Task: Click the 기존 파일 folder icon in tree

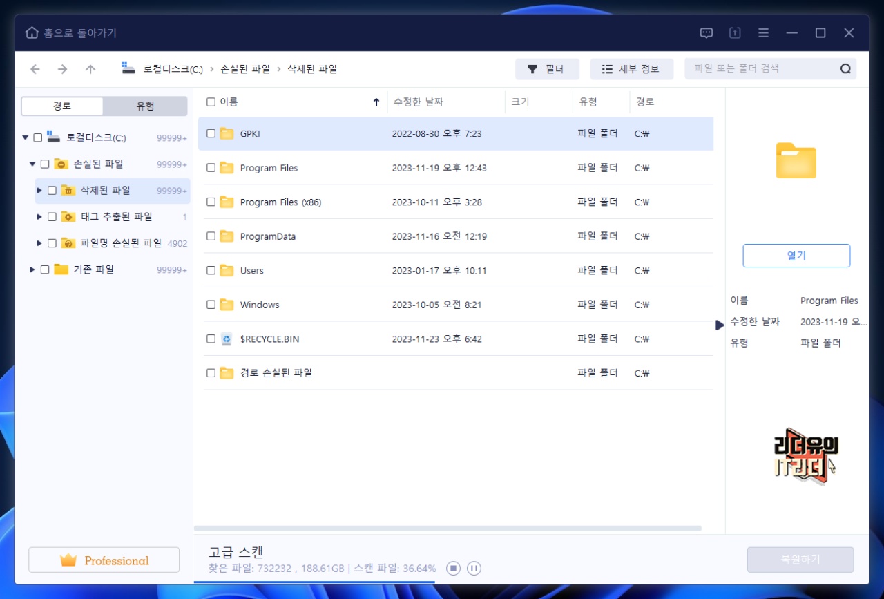Action: (x=61, y=269)
